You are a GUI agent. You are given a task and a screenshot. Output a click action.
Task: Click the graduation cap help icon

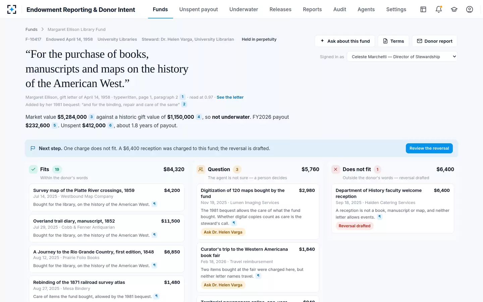click(454, 9)
